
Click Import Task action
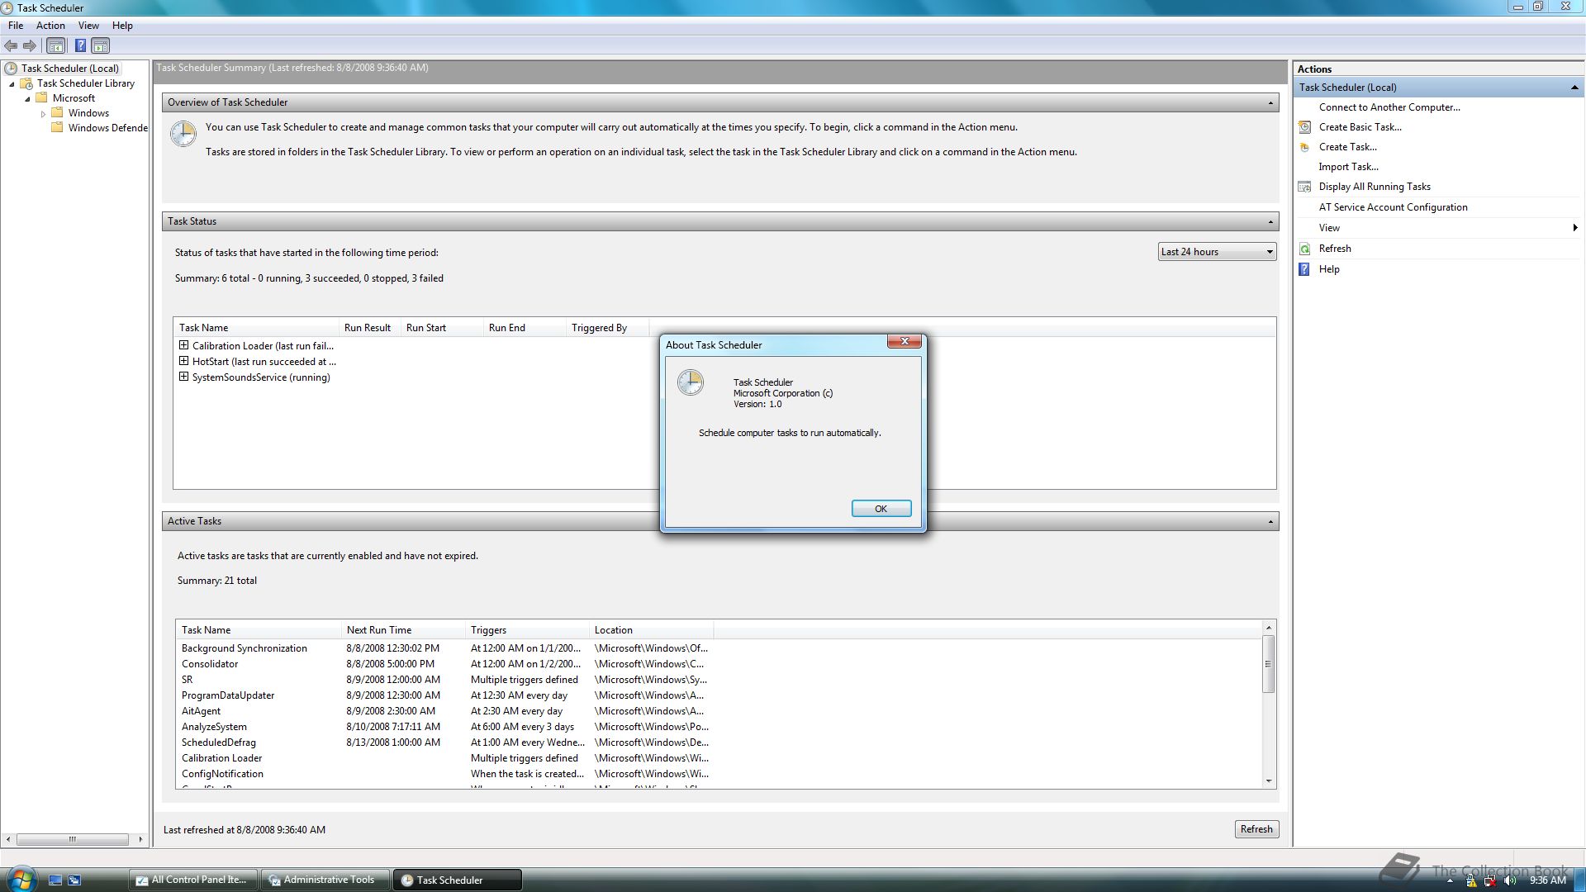point(1348,167)
